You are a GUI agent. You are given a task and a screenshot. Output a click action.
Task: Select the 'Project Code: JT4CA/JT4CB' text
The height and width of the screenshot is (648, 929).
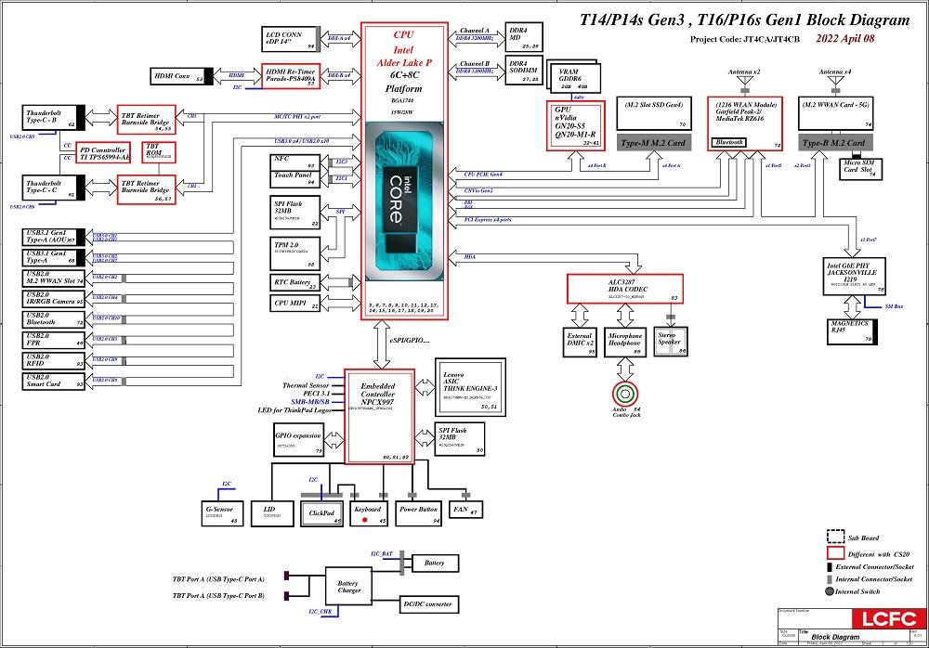745,39
